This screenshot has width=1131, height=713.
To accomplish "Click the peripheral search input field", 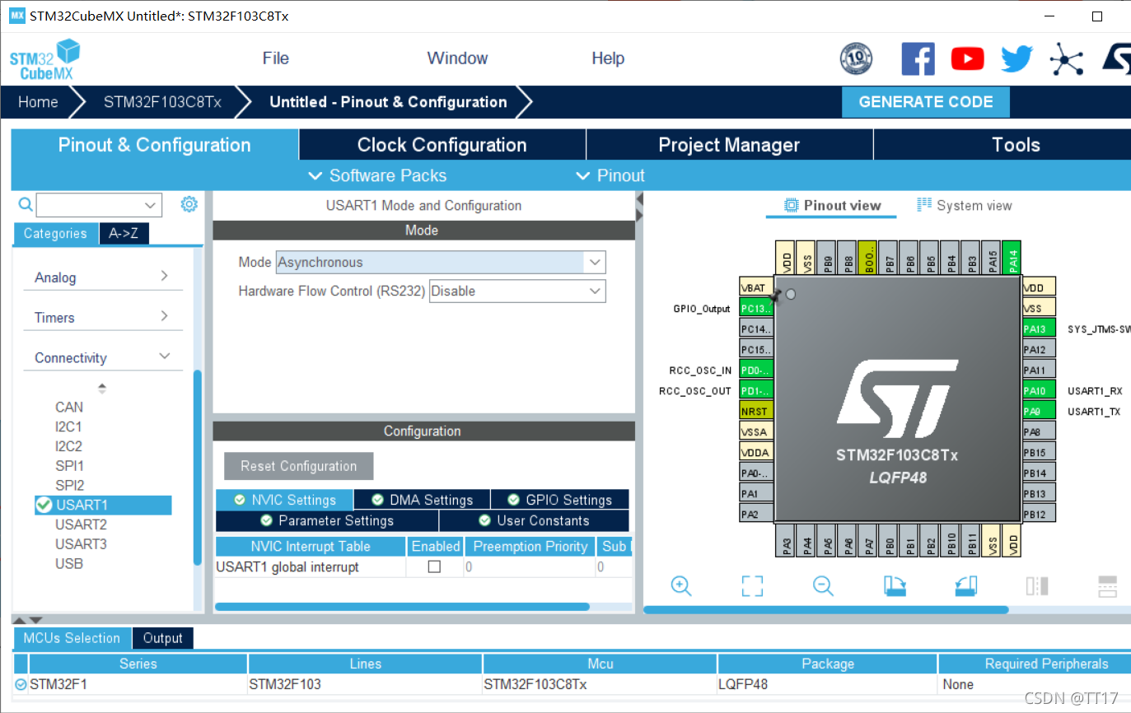I will coord(89,205).
